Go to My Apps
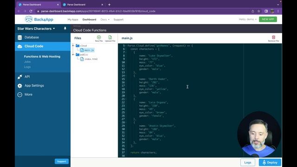Image resolution: width=297 pixels, height=167 pixels. point(73,19)
